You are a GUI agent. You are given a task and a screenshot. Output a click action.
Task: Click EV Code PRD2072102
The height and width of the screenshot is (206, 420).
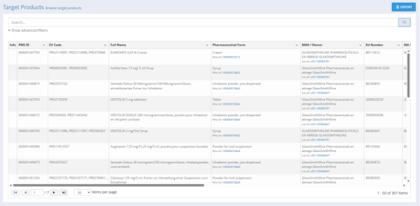pyautogui.click(x=59, y=84)
